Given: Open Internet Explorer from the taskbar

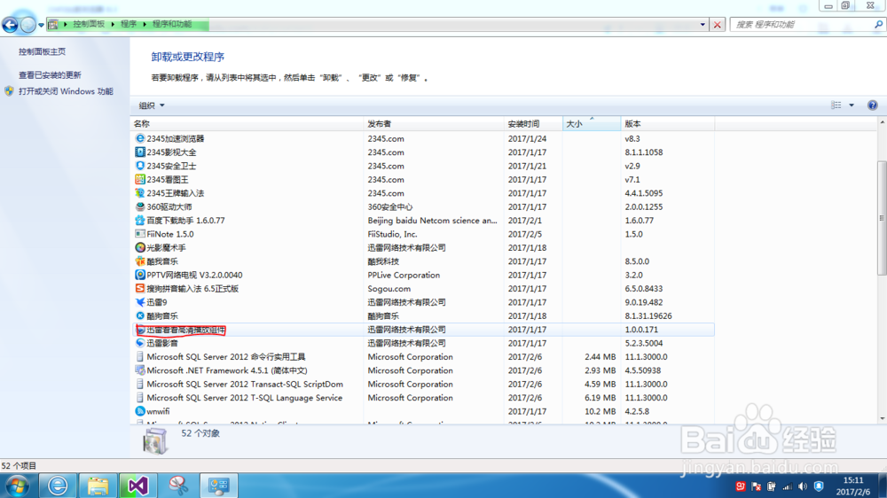Looking at the screenshot, I should tap(57, 486).
